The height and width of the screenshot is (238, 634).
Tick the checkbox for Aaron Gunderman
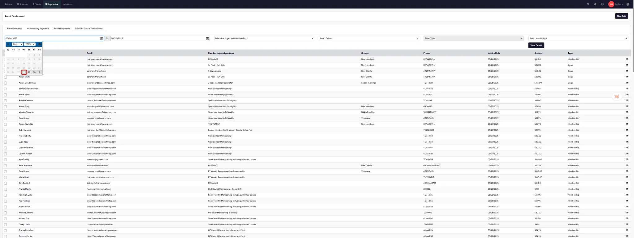pyautogui.click(x=6, y=83)
